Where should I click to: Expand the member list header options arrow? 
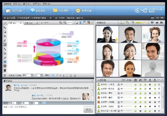[x=162, y=80]
